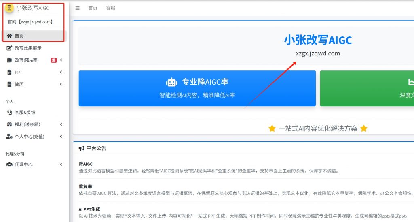Click the 官网【xzgx.jzqwd.com】 sidebar entry

point(30,22)
